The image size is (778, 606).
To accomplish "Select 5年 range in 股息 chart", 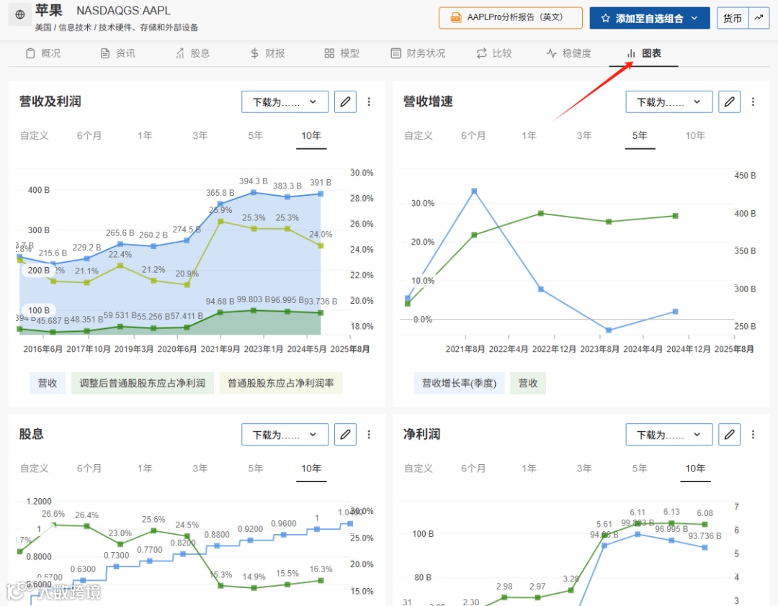I will (256, 468).
